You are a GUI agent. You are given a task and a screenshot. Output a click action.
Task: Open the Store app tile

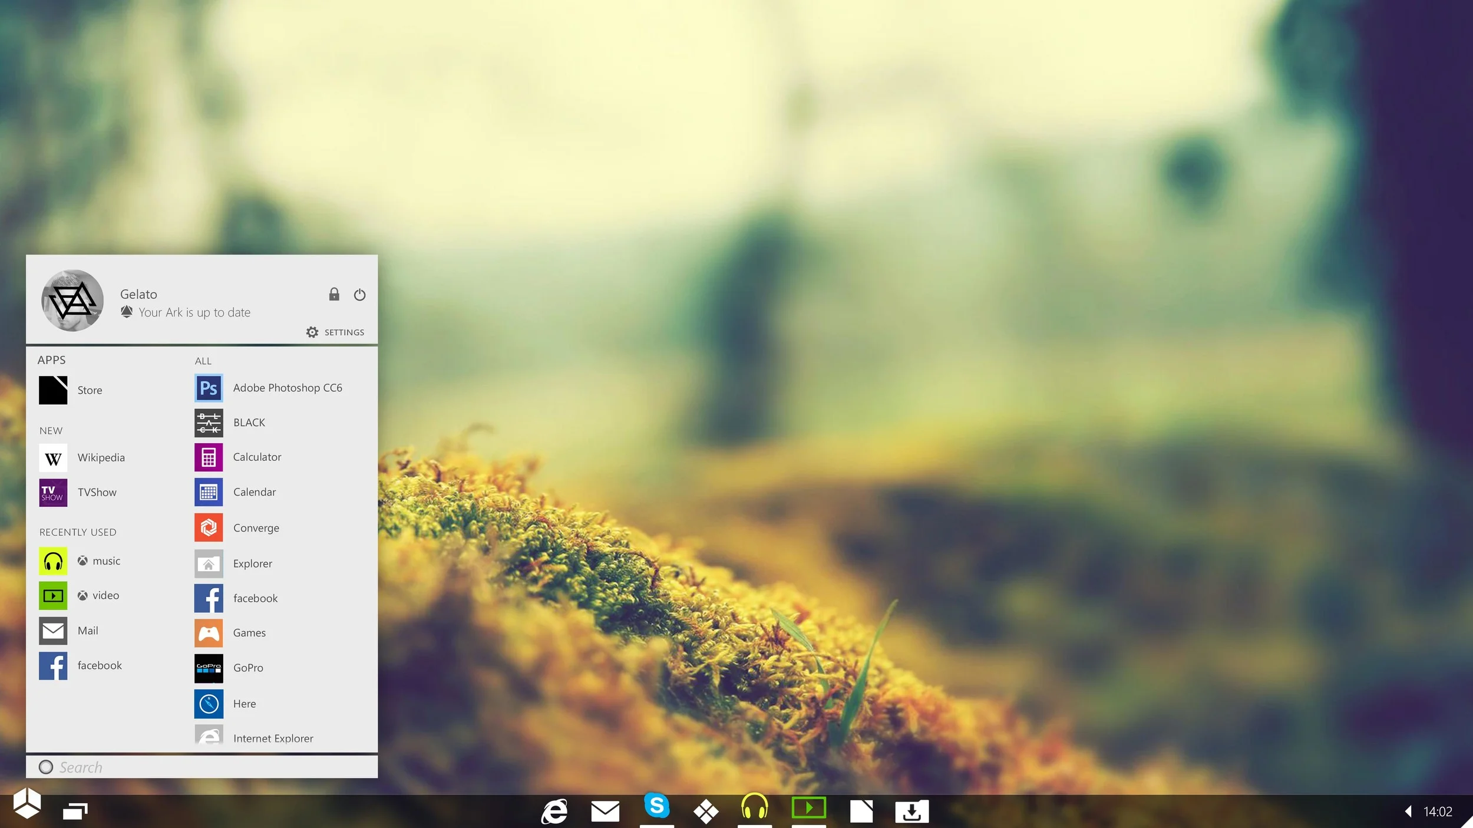click(x=53, y=390)
